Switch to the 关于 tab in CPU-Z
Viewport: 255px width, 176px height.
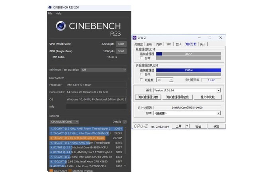203,44
